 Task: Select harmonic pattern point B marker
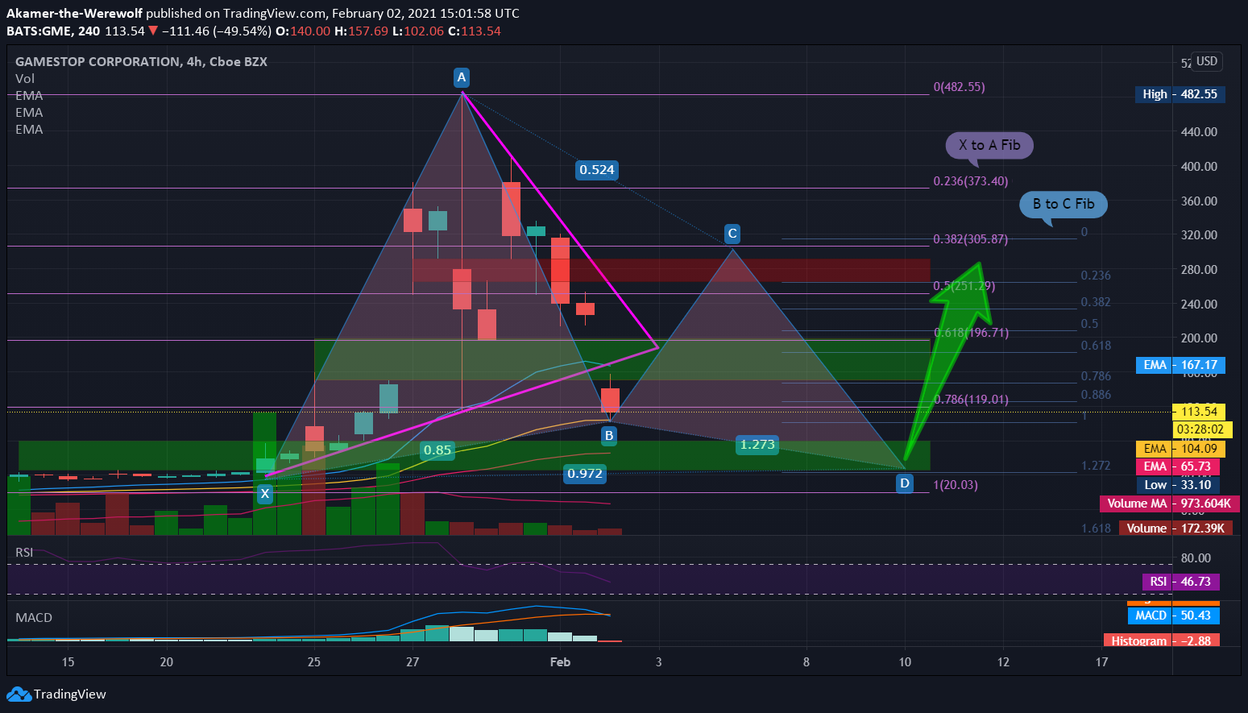[609, 436]
